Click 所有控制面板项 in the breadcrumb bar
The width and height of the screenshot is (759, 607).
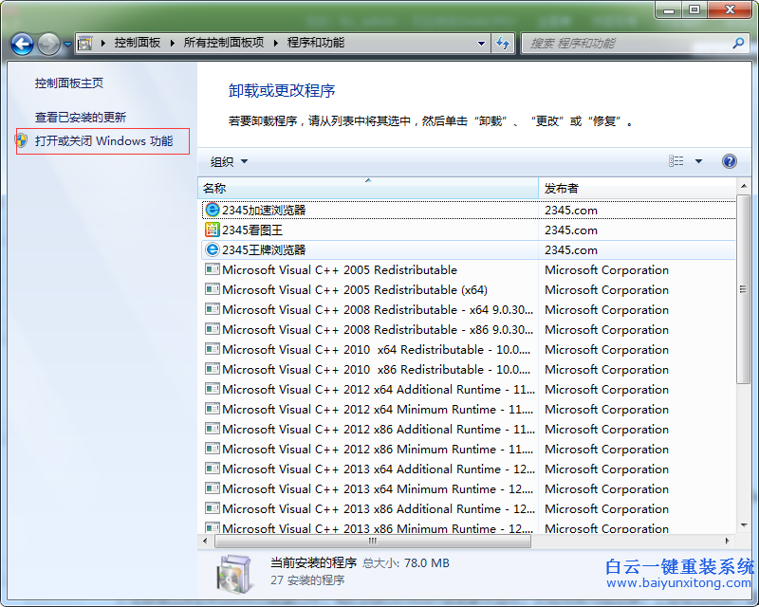221,44
